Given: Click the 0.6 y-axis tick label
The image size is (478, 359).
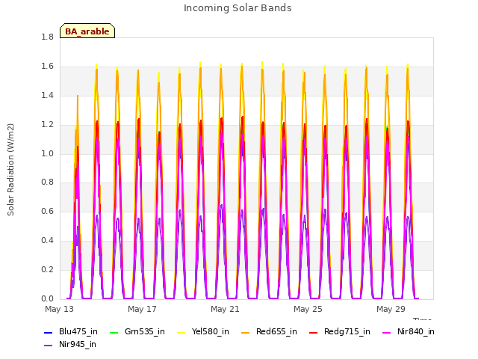Looking at the screenshot, I should click(47, 211).
